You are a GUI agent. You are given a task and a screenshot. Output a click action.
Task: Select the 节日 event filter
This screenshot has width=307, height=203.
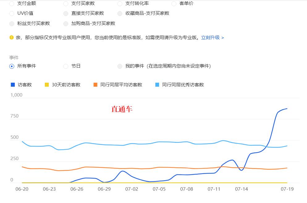[65, 66]
